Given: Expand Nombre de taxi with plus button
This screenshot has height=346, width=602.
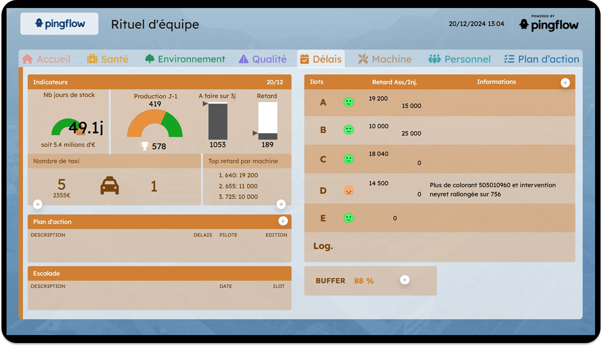Looking at the screenshot, I should pos(38,204).
